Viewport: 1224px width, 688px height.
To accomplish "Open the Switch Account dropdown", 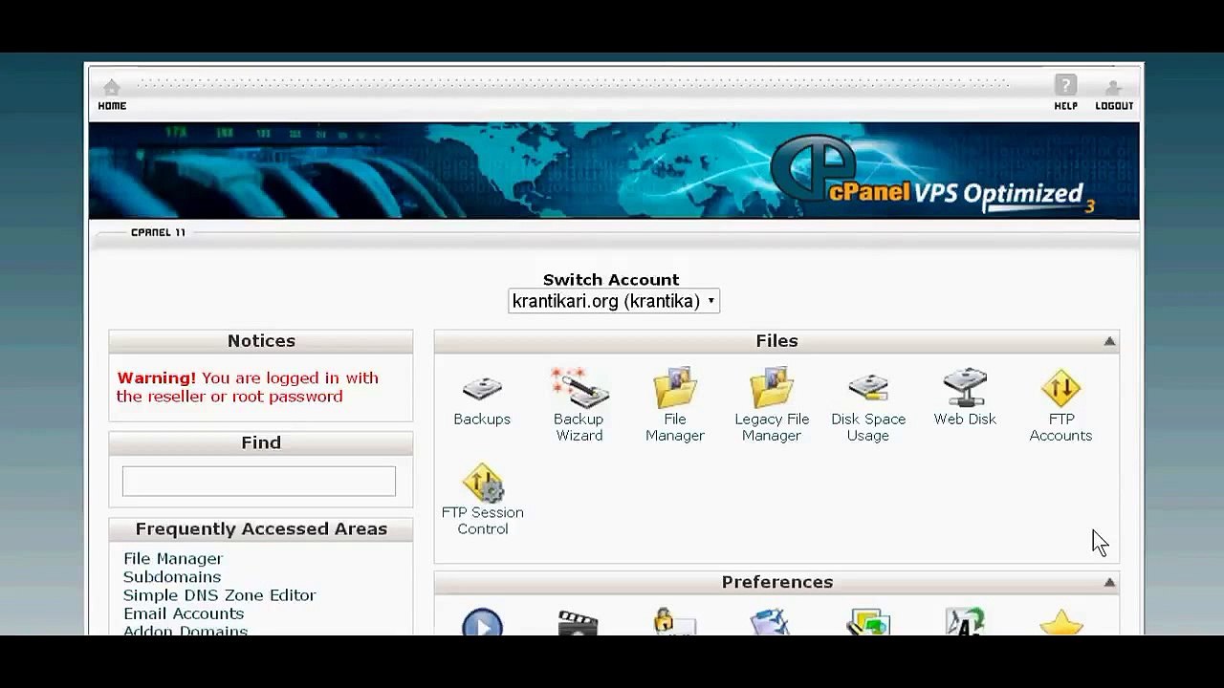I will (614, 301).
